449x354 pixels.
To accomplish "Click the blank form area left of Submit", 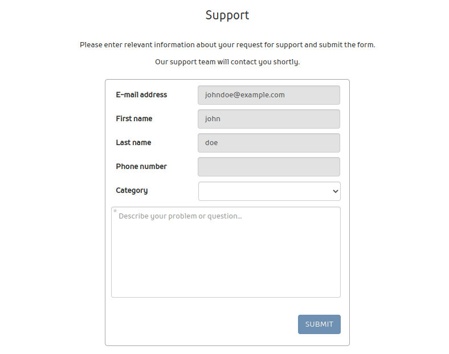I will pos(199,324).
